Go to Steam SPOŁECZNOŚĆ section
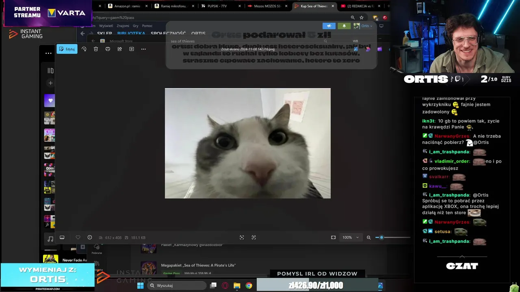520x292 pixels. [168, 34]
